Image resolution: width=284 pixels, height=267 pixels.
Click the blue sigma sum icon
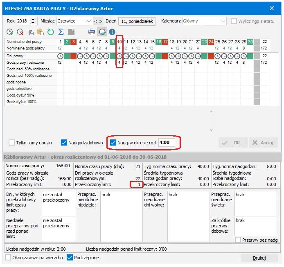pos(61,32)
